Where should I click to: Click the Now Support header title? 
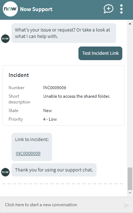36,9
